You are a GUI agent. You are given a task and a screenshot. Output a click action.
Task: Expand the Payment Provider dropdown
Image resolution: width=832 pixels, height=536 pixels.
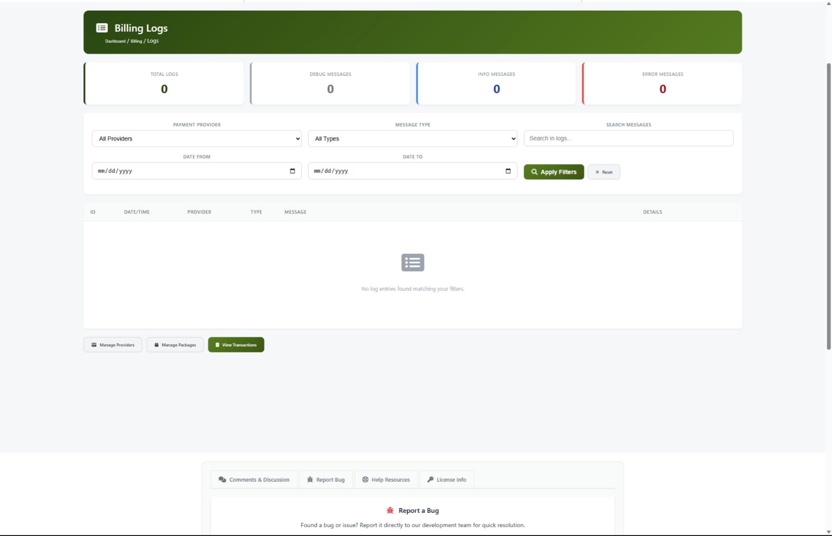[x=196, y=139]
